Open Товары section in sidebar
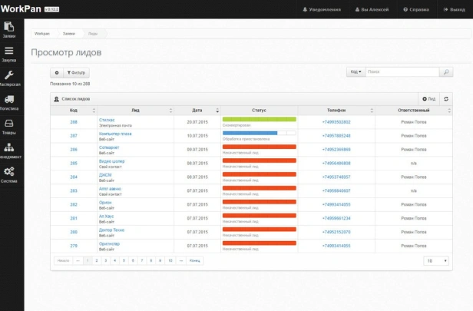The image size is (473, 311). [9, 127]
